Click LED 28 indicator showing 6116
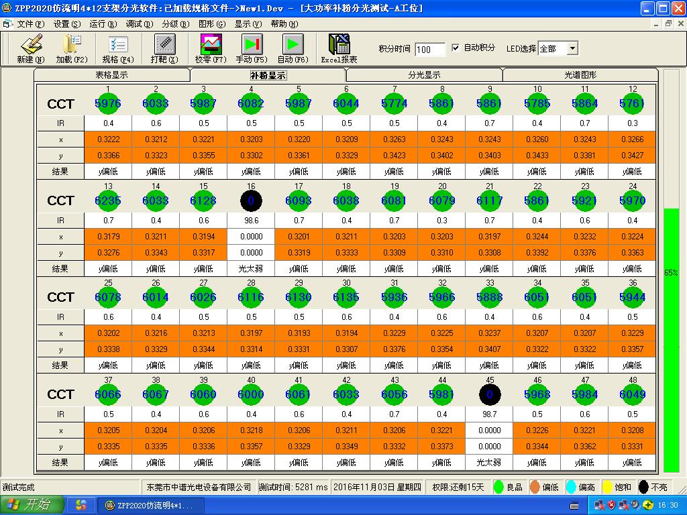The width and height of the screenshot is (687, 515). pos(251,297)
